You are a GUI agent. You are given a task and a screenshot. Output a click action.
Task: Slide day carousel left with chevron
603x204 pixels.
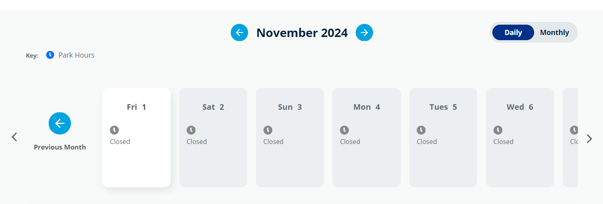14,137
